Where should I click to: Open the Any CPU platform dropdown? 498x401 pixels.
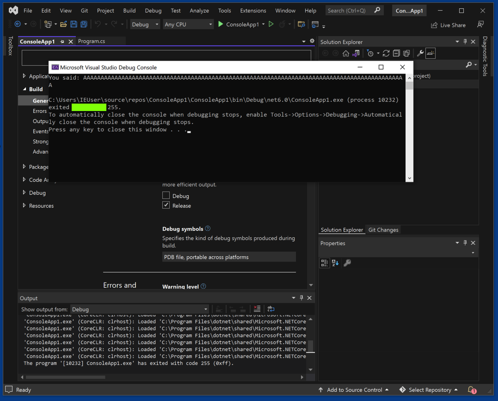tap(188, 25)
